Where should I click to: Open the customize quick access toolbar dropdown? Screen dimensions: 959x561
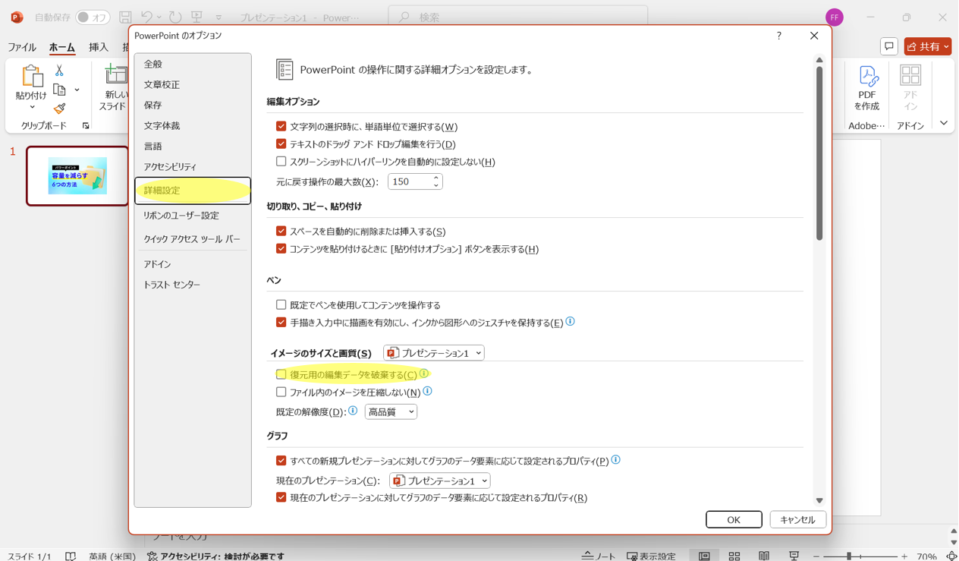[219, 17]
